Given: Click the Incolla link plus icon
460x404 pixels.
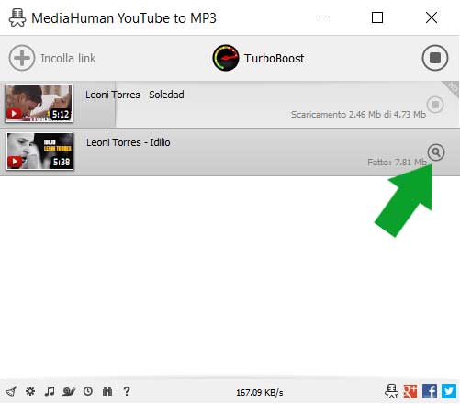Looking at the screenshot, I should [x=22, y=58].
